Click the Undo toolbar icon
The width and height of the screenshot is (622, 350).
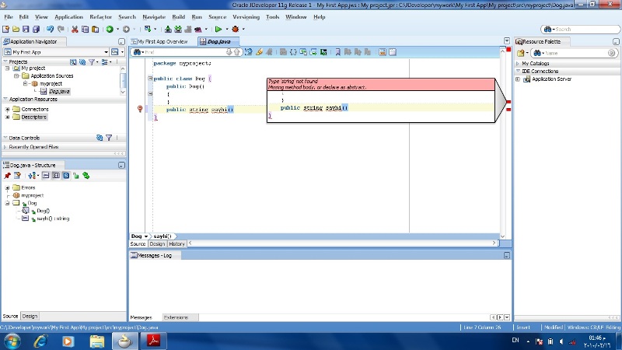(x=50, y=29)
